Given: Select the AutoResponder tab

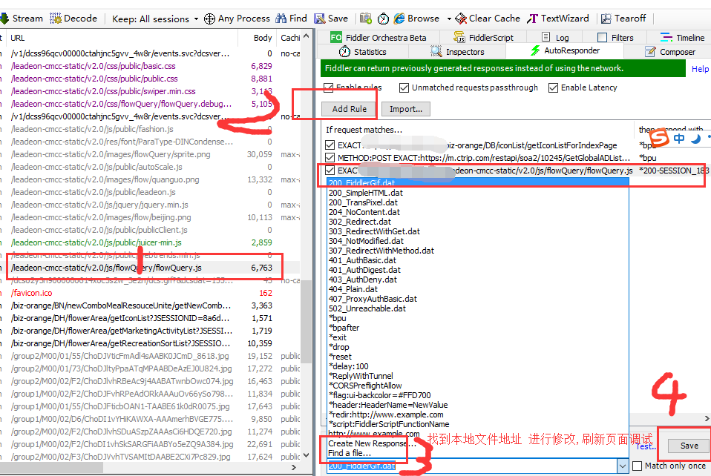Looking at the screenshot, I should coord(565,50).
